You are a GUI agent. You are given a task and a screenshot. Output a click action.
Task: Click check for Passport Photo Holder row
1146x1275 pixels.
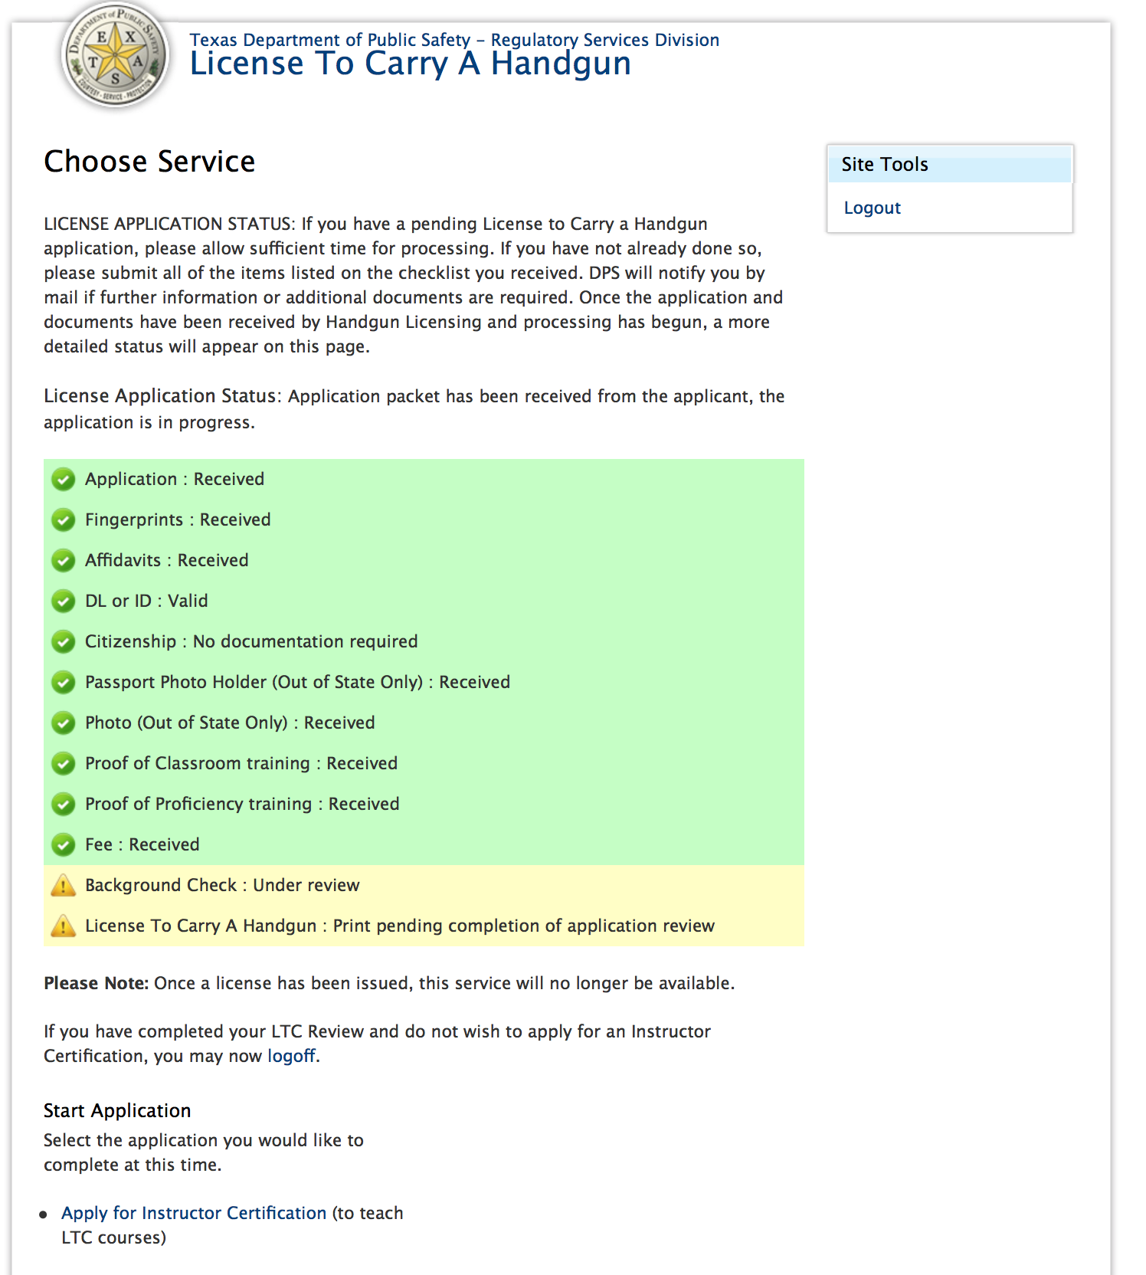[63, 683]
